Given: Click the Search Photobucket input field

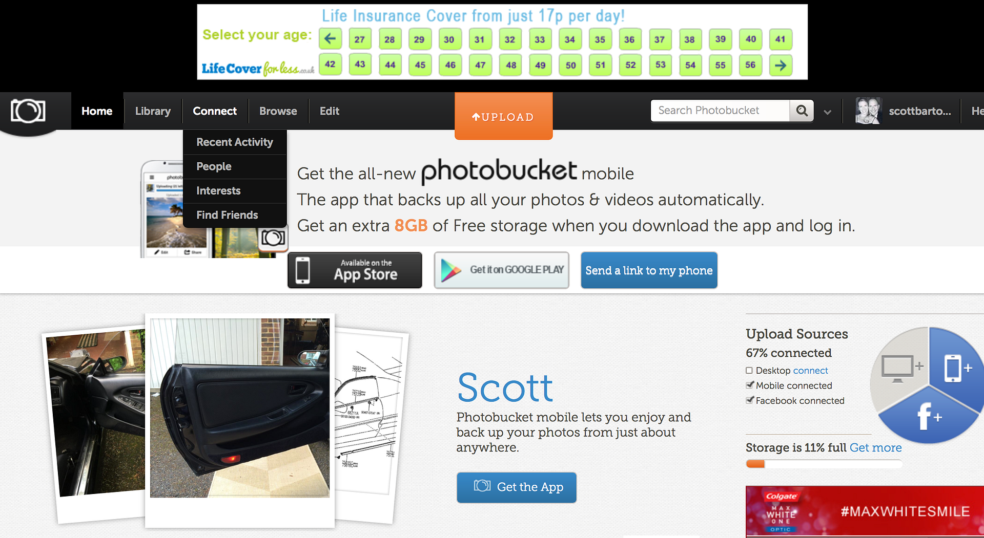Looking at the screenshot, I should pos(721,111).
